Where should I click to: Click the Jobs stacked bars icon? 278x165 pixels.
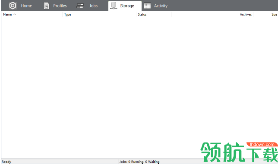pos(80,6)
